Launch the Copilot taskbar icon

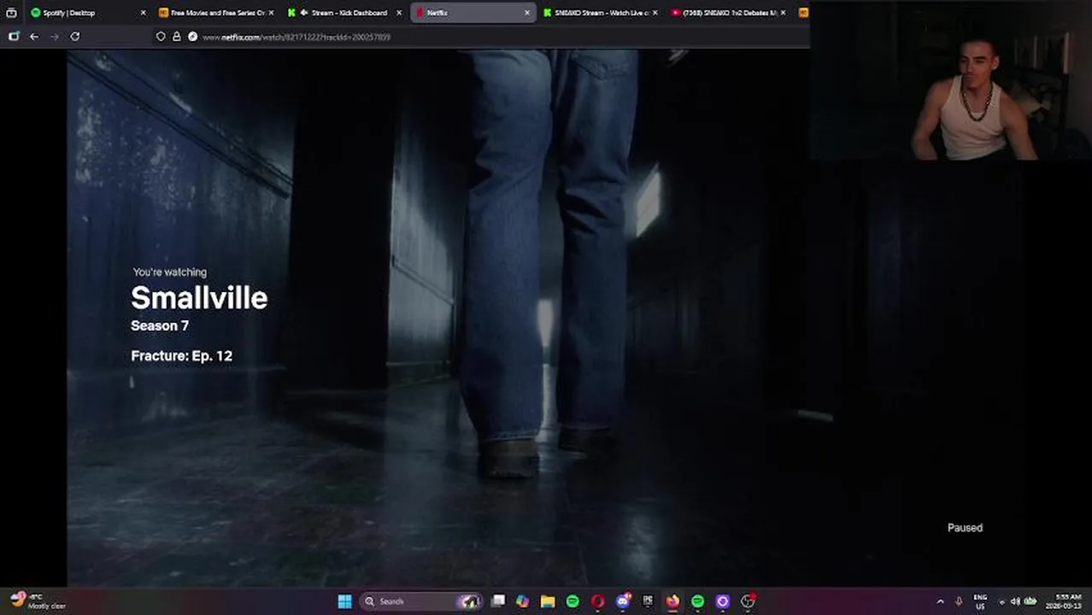[522, 601]
